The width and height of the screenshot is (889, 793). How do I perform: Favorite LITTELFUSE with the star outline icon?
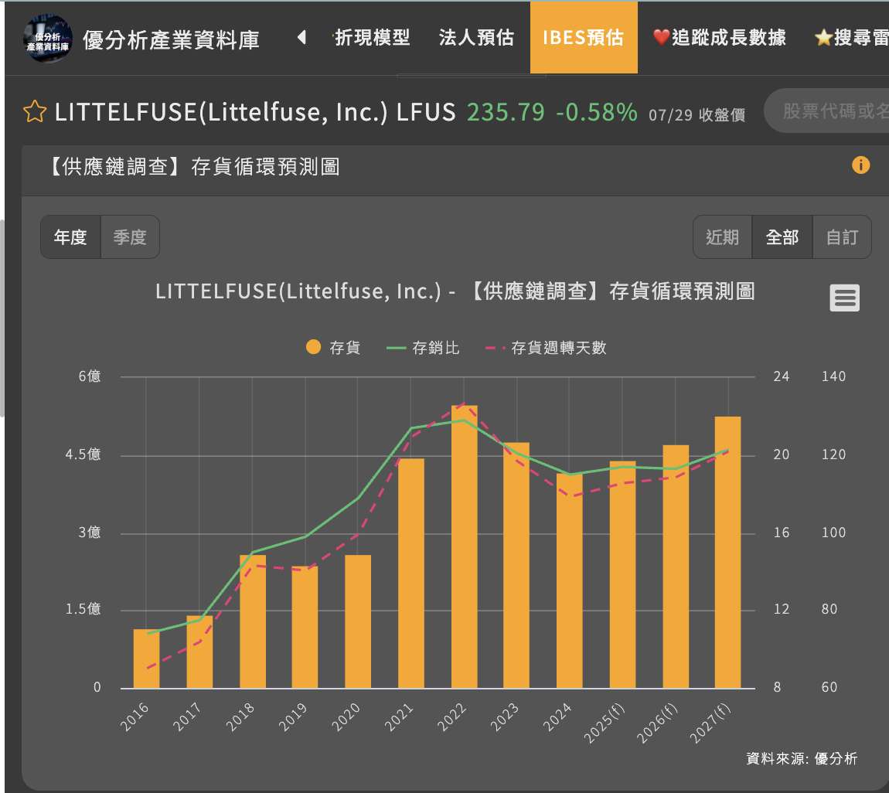35,111
